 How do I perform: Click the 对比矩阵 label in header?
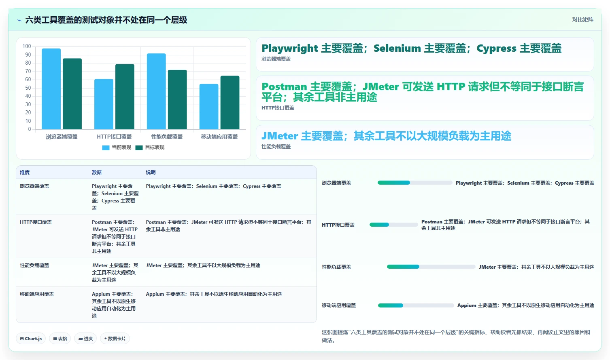tap(582, 19)
